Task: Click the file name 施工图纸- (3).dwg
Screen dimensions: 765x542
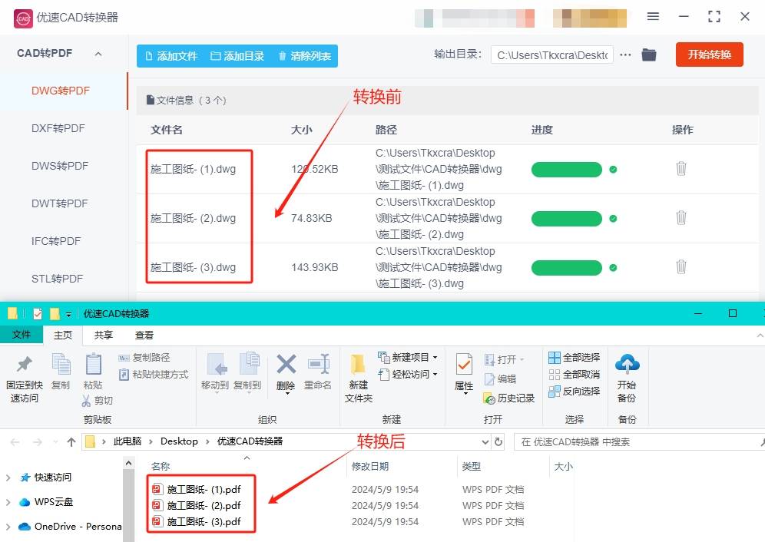Action: point(193,267)
